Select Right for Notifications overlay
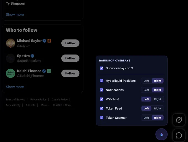The width and height of the screenshot is (188, 142). point(158,90)
